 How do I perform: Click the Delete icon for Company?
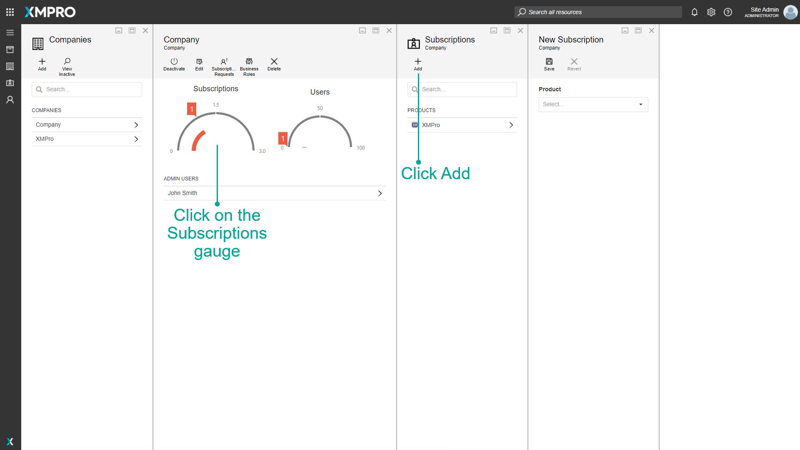[274, 64]
